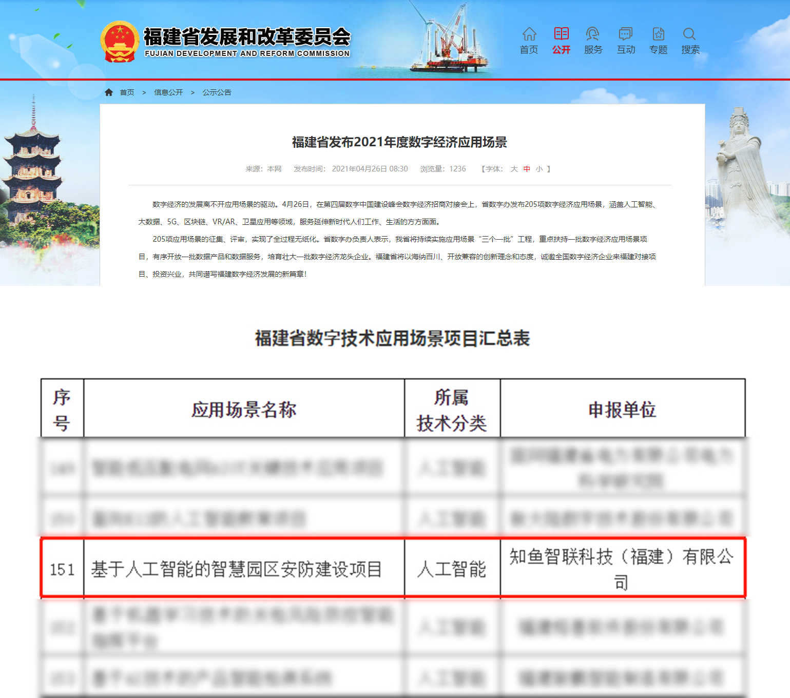Open the 互动 chat bubble icon

626,34
